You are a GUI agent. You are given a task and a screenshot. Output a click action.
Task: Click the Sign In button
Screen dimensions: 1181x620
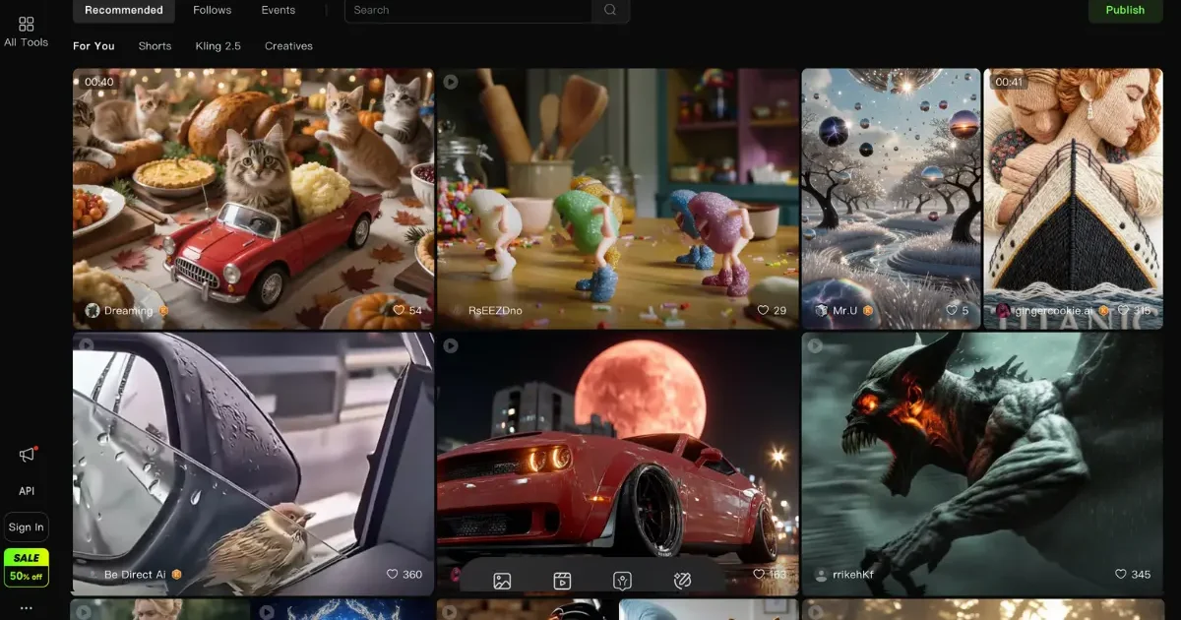27,527
